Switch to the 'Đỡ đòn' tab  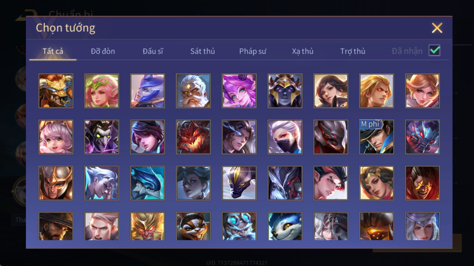pos(103,51)
